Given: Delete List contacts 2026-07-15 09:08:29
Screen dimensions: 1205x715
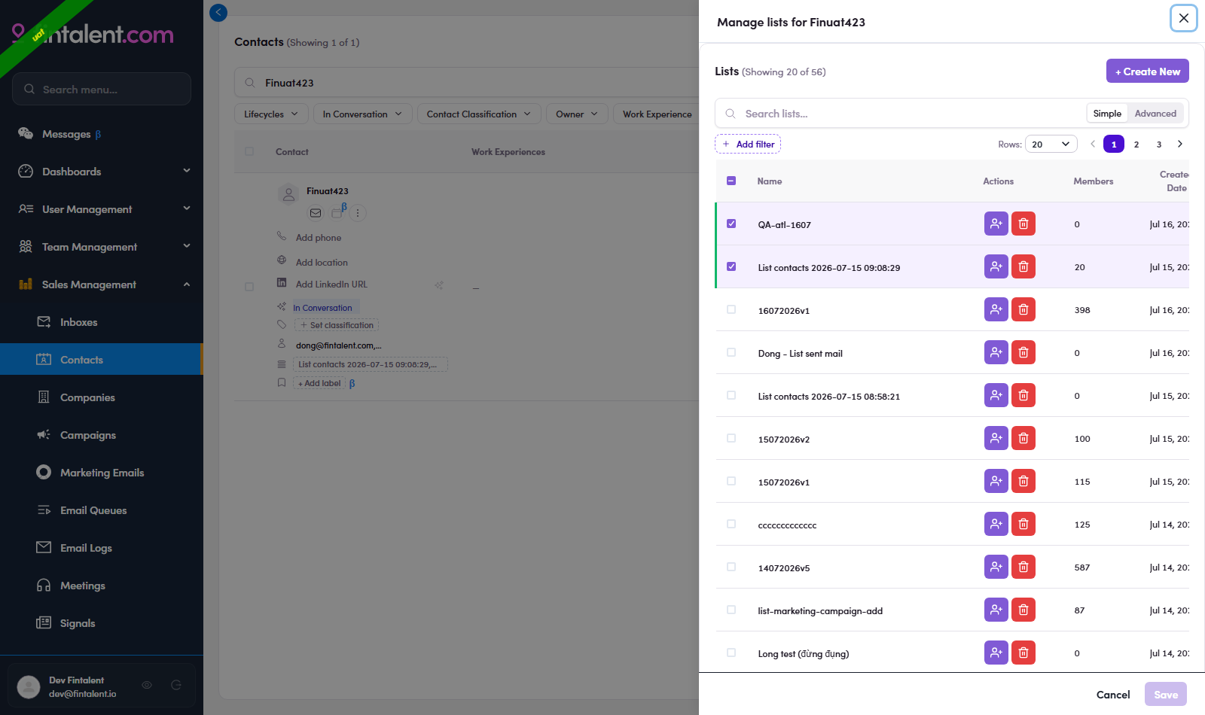Looking at the screenshot, I should [1023, 266].
